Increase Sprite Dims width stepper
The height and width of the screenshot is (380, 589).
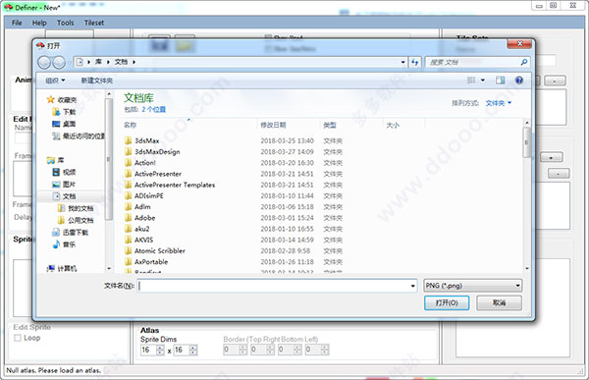[160, 348]
